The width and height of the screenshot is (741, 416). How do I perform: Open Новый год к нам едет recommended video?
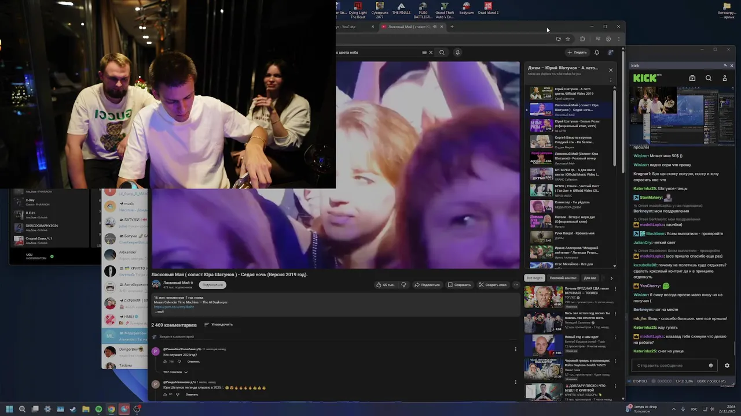click(570, 345)
